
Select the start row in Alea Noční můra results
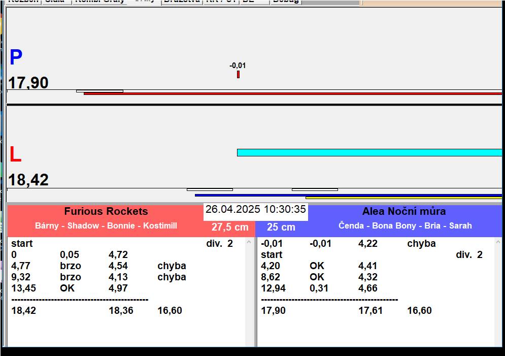tap(272, 255)
